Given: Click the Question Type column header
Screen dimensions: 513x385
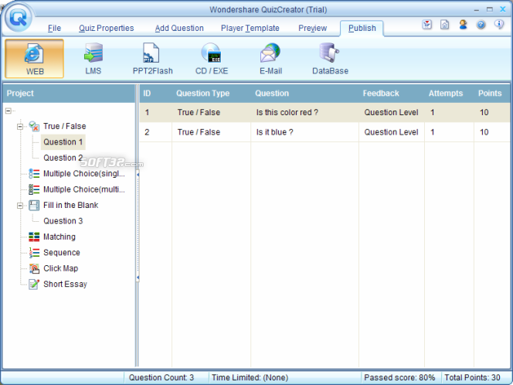Looking at the screenshot, I should (x=203, y=94).
